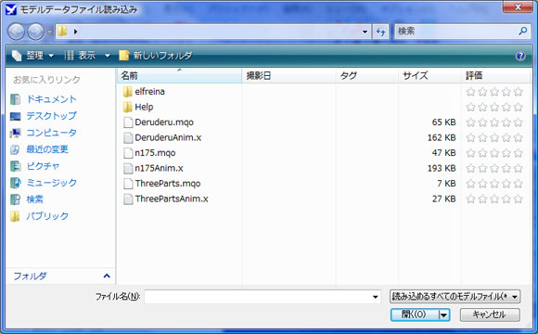Click the ThreeParts.mqo file icon
Viewport: 538px width, 334px height.
[x=128, y=184]
